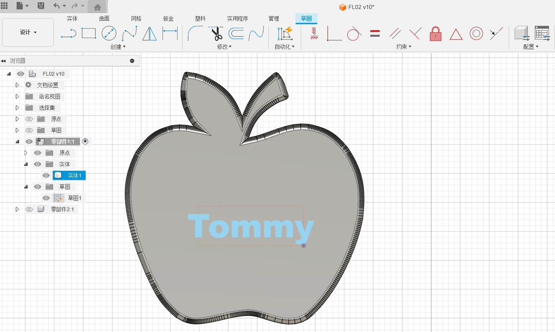Click the browser panel minus button
Image resolution: width=555 pixels, height=332 pixels.
click(x=132, y=61)
